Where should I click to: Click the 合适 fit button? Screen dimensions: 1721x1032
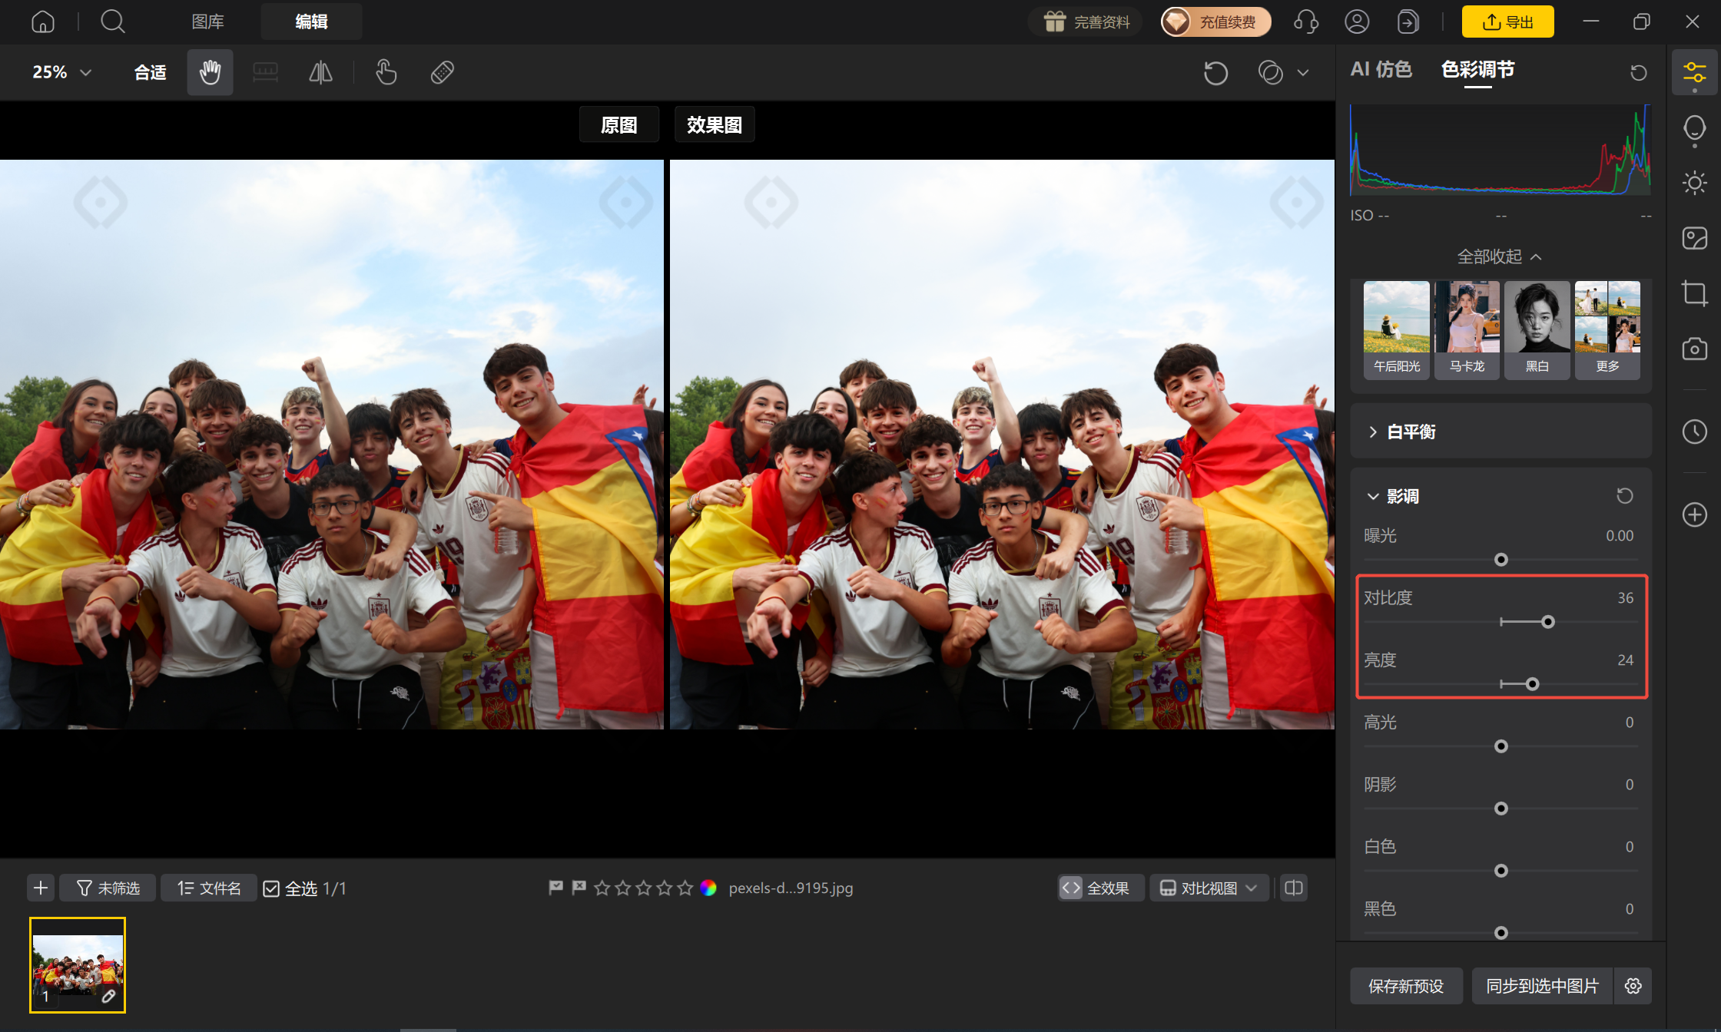150,72
